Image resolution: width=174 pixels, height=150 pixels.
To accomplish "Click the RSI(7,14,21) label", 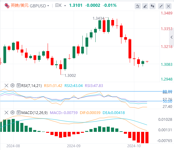I will tap(32, 86).
